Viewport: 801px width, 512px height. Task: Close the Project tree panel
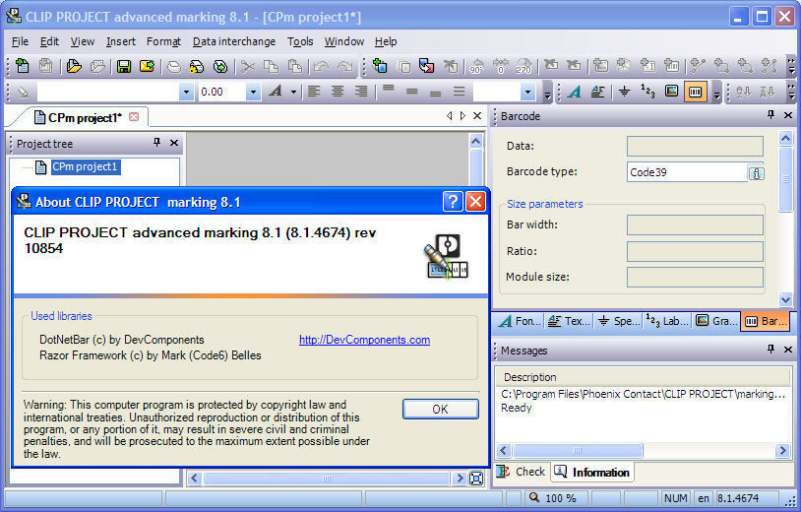coord(174,143)
